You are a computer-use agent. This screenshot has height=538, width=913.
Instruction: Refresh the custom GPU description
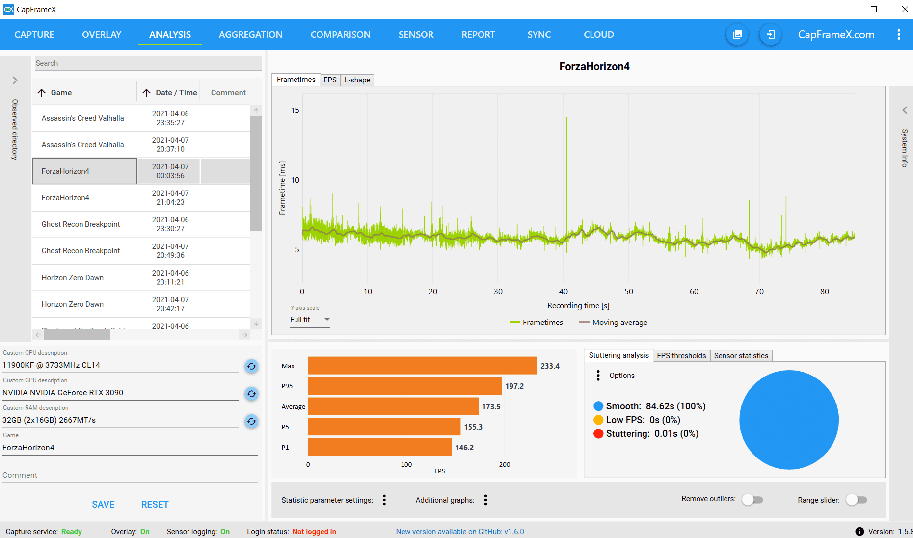click(x=251, y=394)
